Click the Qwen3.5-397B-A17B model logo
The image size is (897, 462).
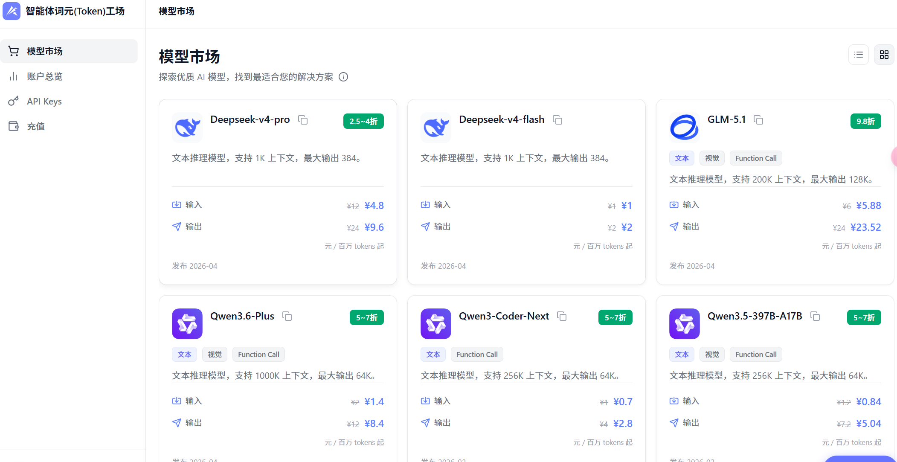(685, 324)
